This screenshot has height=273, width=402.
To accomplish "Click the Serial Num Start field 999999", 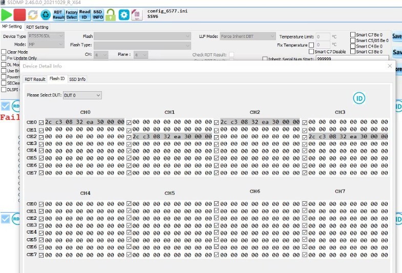I will [x=352, y=59].
